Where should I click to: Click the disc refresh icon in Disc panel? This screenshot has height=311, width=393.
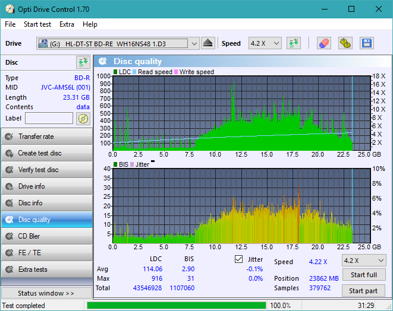point(83,62)
